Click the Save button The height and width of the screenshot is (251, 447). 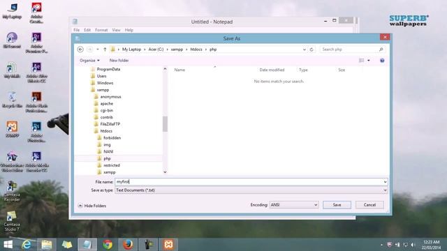point(337,205)
